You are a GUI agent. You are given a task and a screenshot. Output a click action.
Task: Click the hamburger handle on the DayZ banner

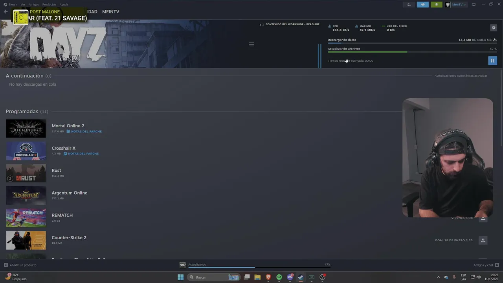click(x=251, y=44)
